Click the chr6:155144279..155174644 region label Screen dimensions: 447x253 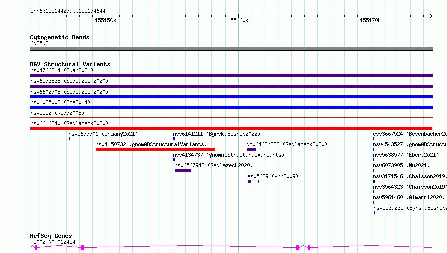[x=68, y=11]
